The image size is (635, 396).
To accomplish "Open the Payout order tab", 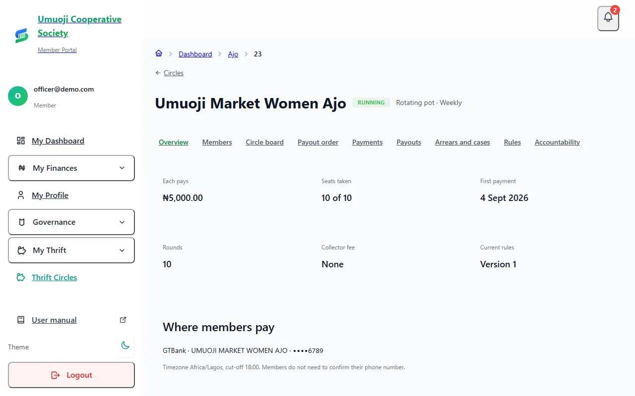I will click(318, 142).
